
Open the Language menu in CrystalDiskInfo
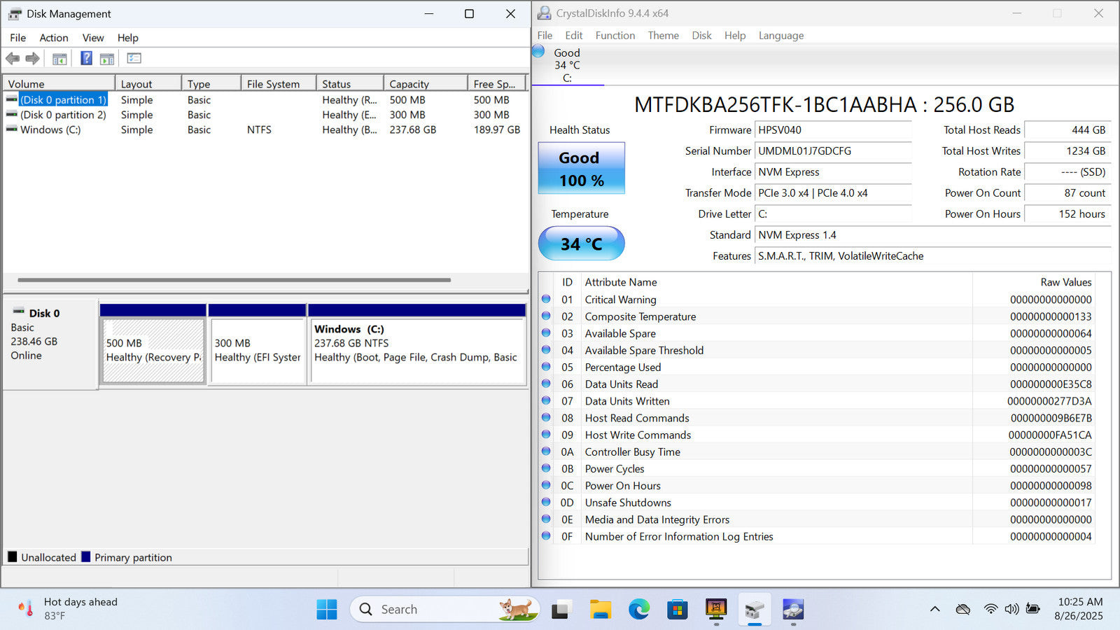pyautogui.click(x=781, y=35)
